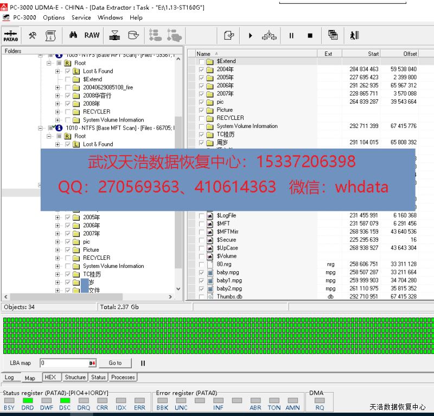Check the RECYCLER folder box in tree
The image size is (434, 416).
(x=68, y=112)
